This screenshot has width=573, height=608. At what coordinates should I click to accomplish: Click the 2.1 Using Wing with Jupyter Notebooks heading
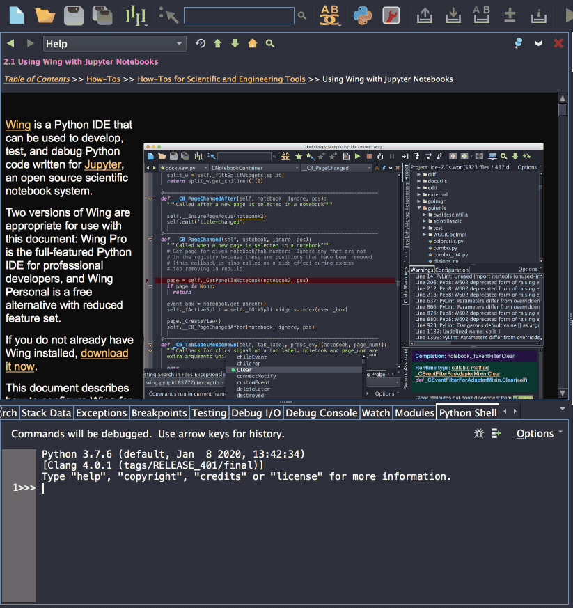coord(81,62)
